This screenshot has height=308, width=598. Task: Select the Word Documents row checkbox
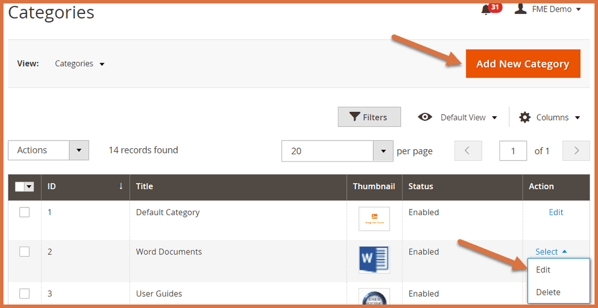coord(24,252)
